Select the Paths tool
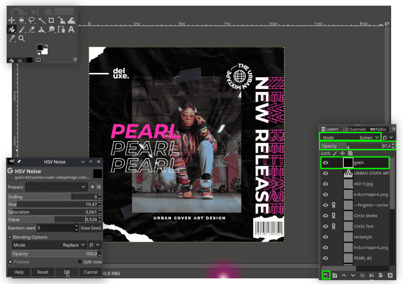This screenshot has height=284, width=403. click(x=62, y=29)
